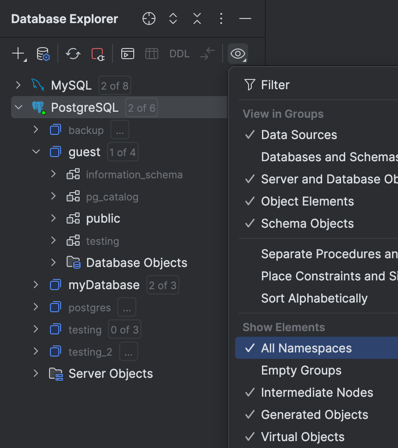
Task: Open a Query Console via the play icon
Action: coord(127,53)
